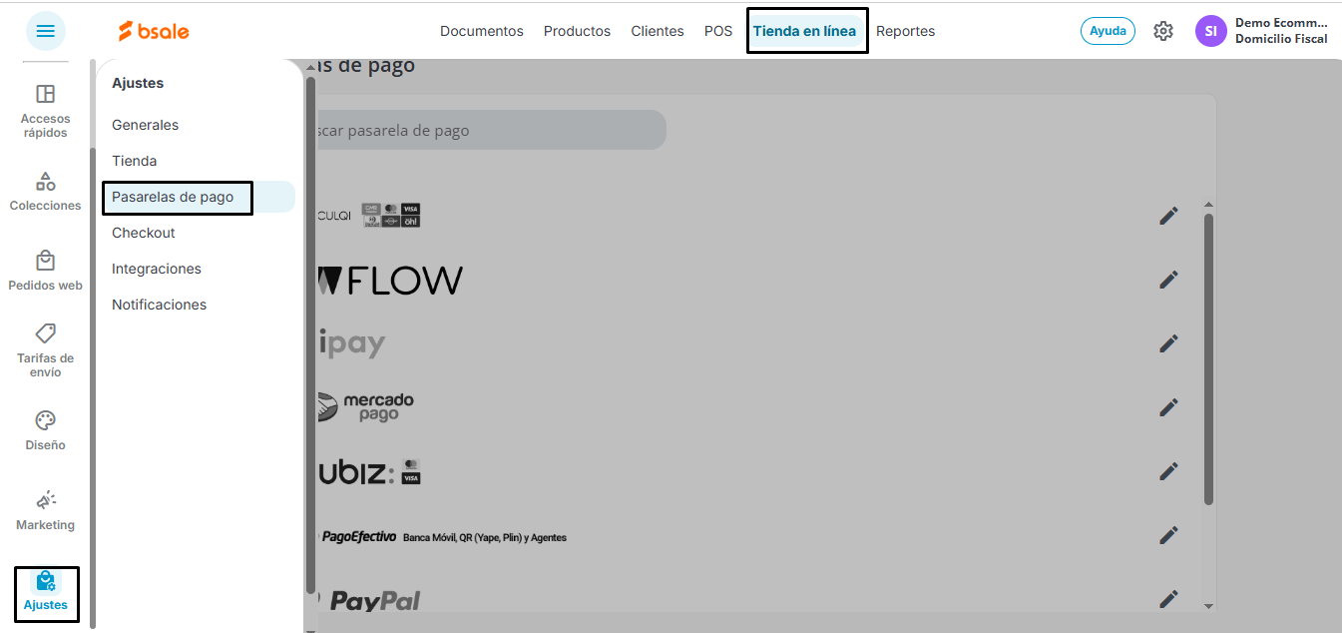Open the Clientes menu
Screen dimensions: 1342x633
[x=658, y=31]
